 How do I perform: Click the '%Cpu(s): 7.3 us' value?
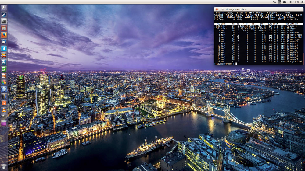pos(223,15)
